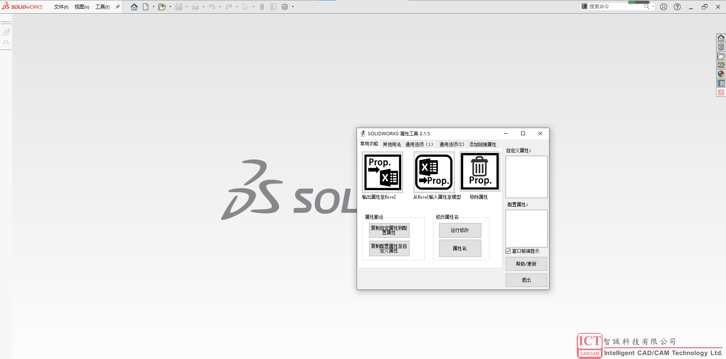The image size is (726, 359).
Task: Click the Export properties to Excel icon
Action: pos(383,172)
